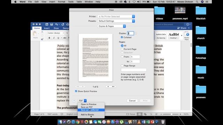Expand the underline style dropdown arrow

[61, 38]
